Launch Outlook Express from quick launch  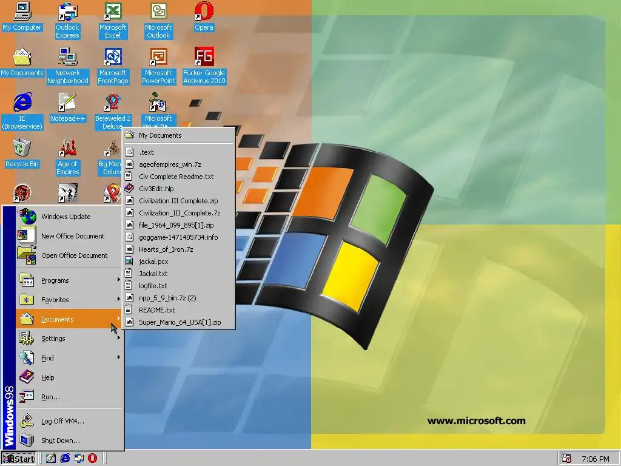78,459
